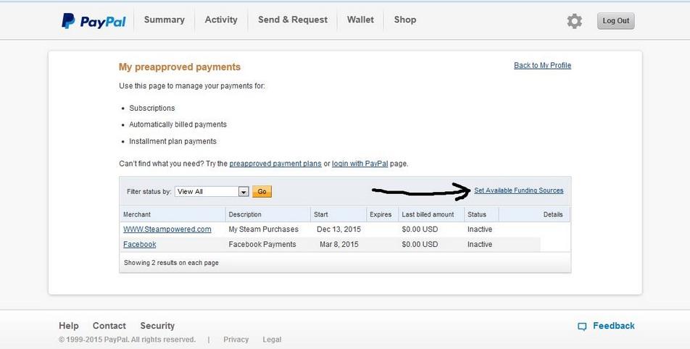Click the Start column header
690x349 pixels.
click(321, 214)
